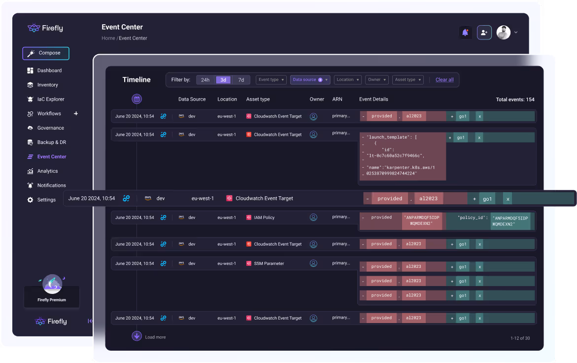
Task: Add a new workflow with plus icon
Action: tap(76, 113)
